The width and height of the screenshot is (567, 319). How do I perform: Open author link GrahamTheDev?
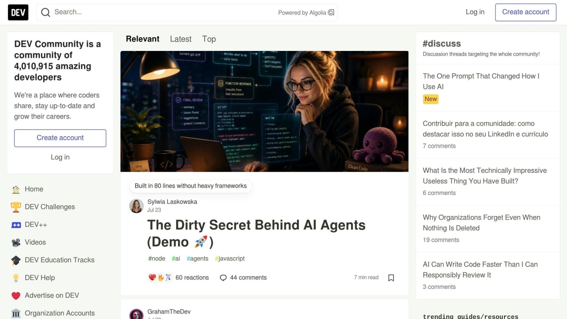pos(169,312)
